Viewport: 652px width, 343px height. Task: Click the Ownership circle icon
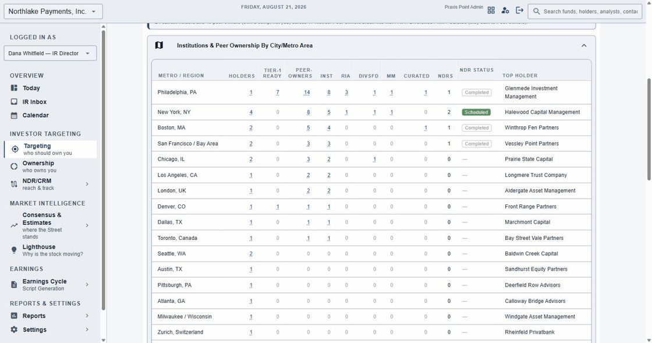(x=14, y=167)
